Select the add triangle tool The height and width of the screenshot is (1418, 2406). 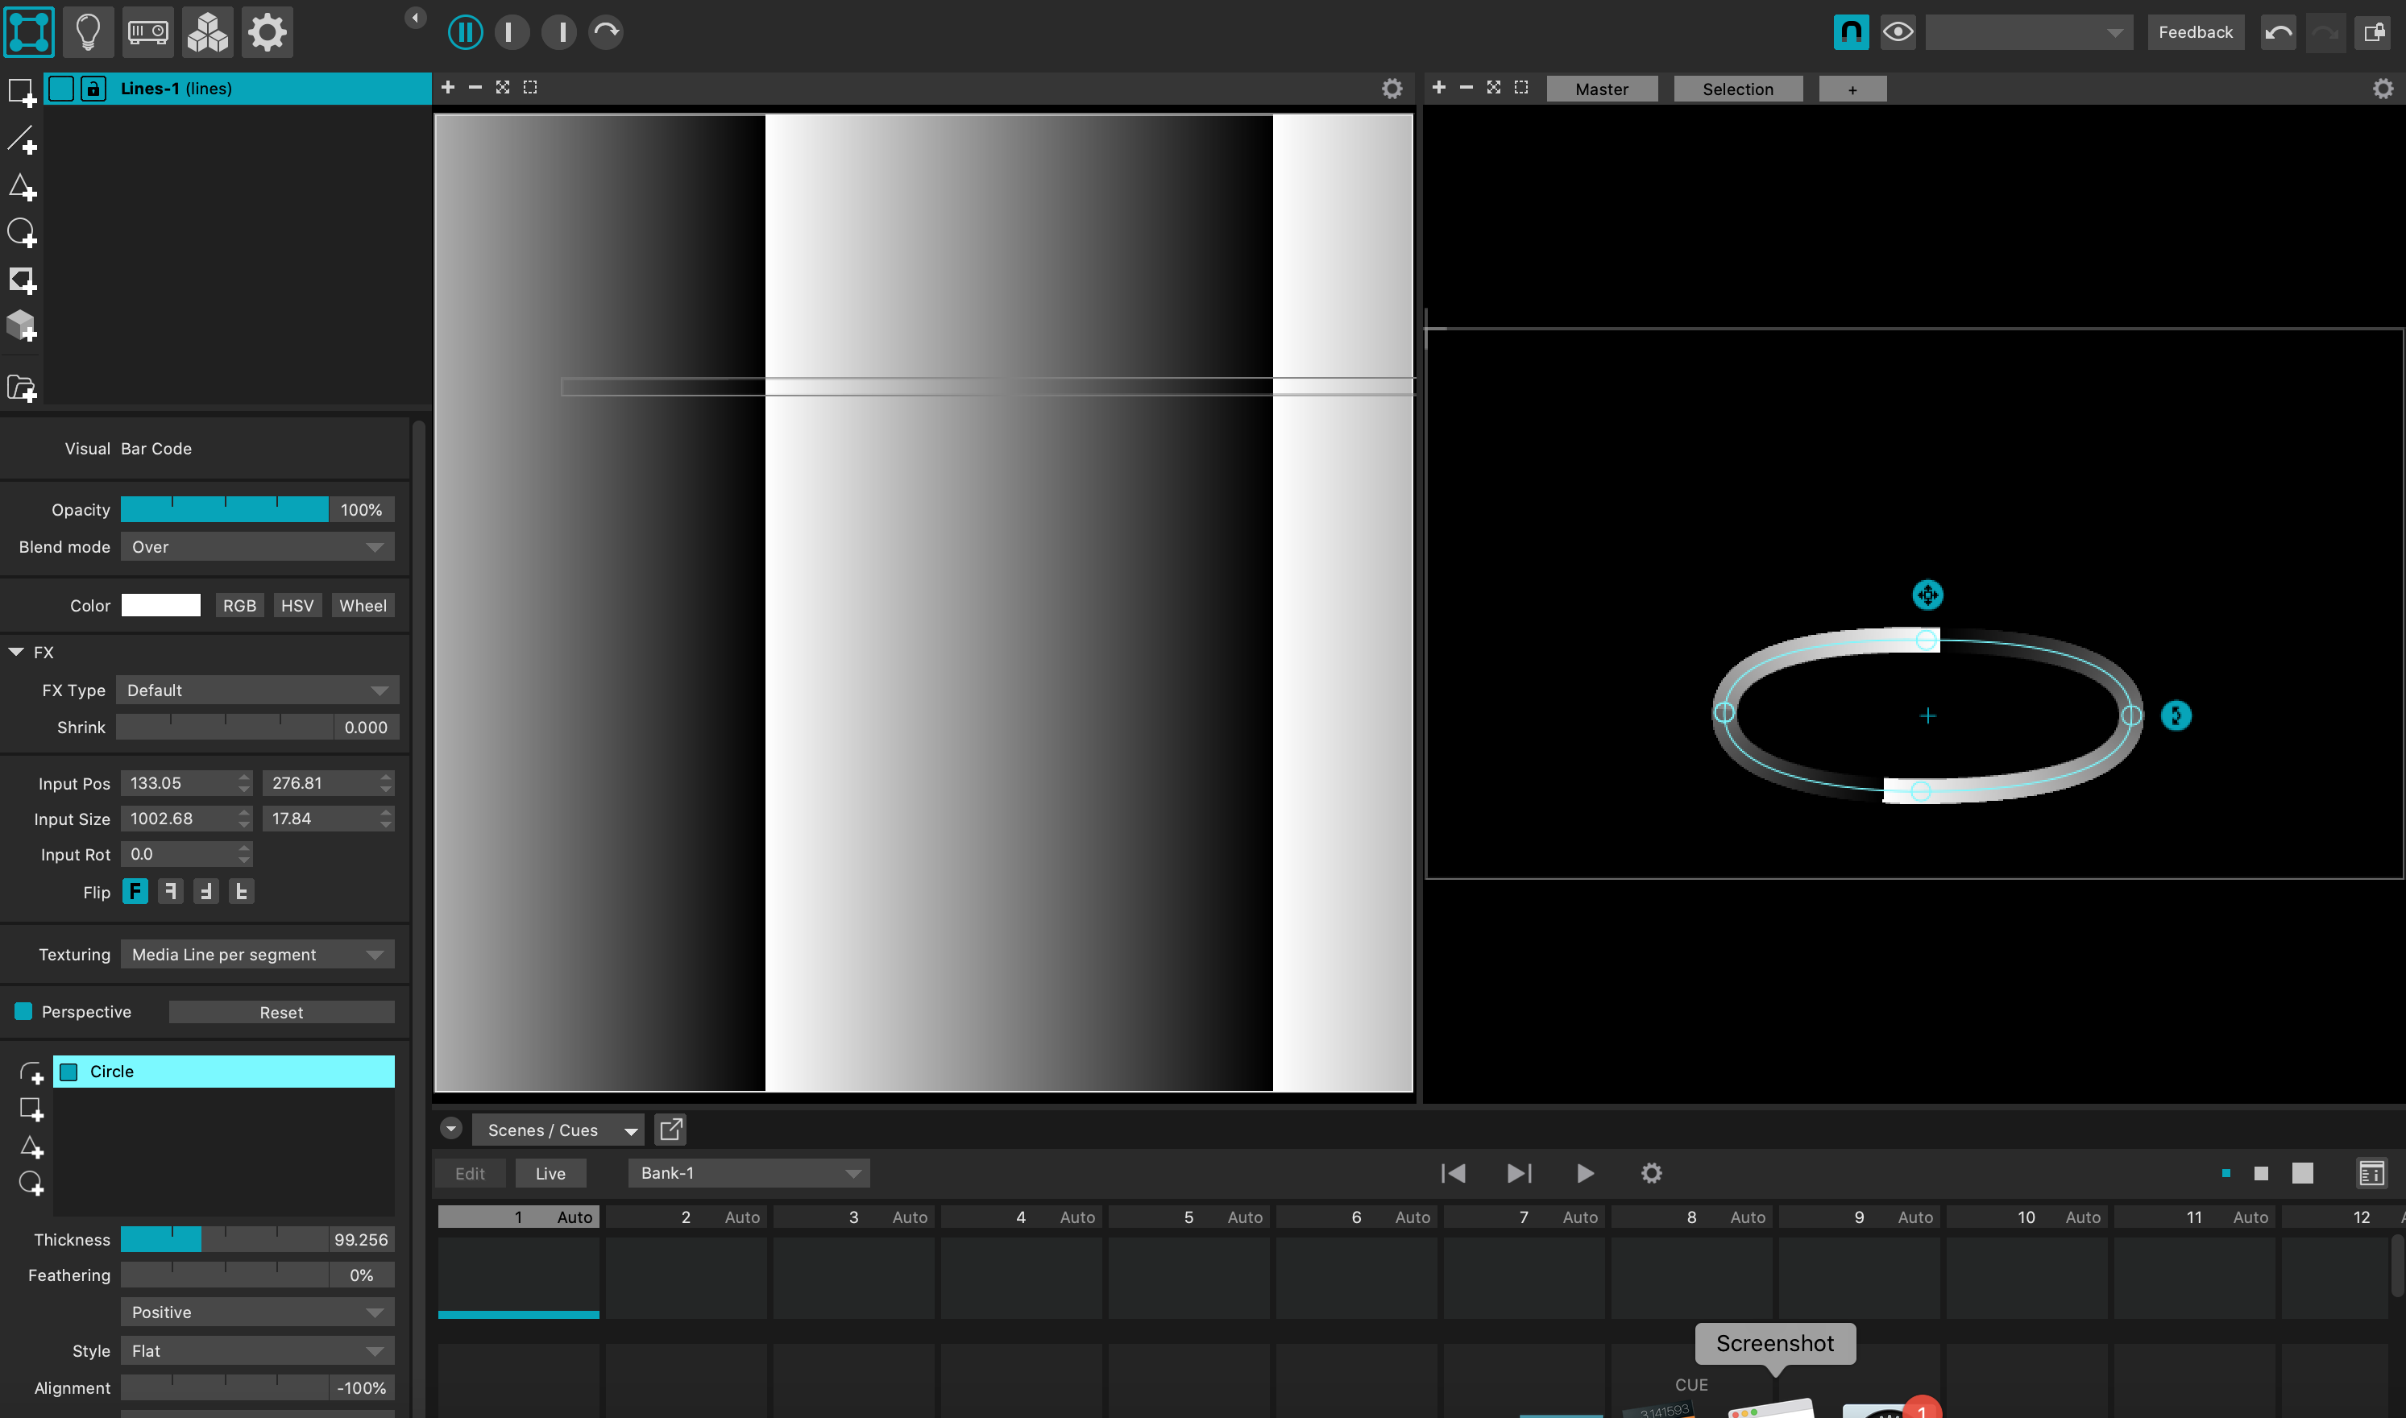(22, 186)
